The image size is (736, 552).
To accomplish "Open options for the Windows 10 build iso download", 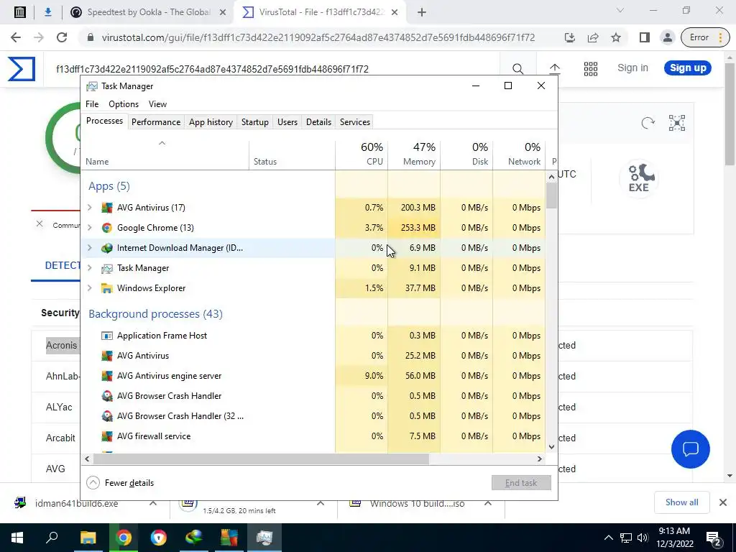I will [x=488, y=503].
